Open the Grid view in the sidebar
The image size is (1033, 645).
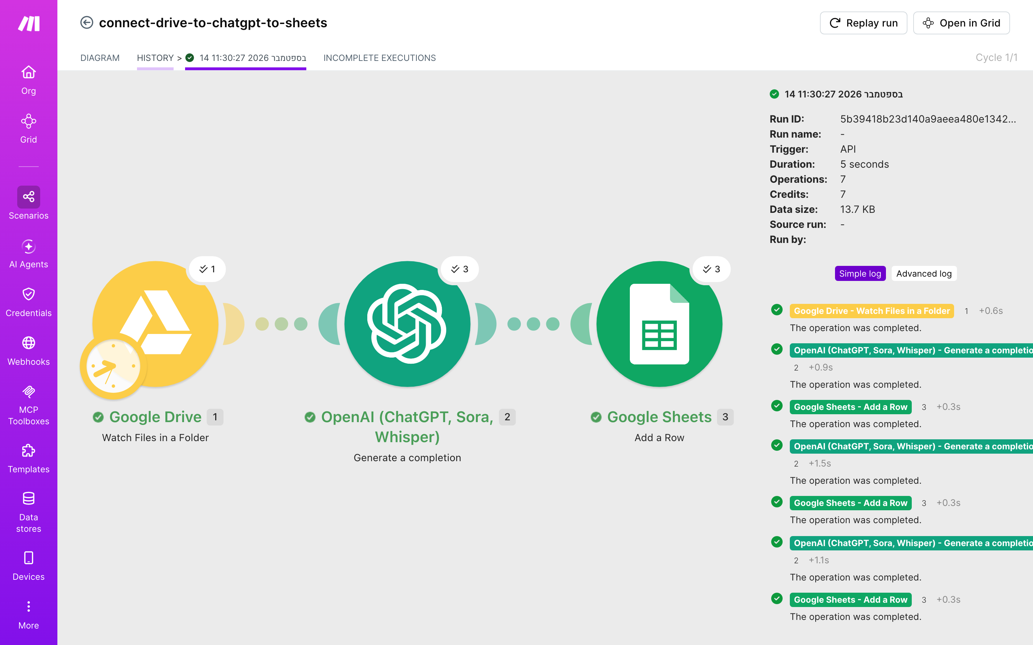pyautogui.click(x=29, y=128)
